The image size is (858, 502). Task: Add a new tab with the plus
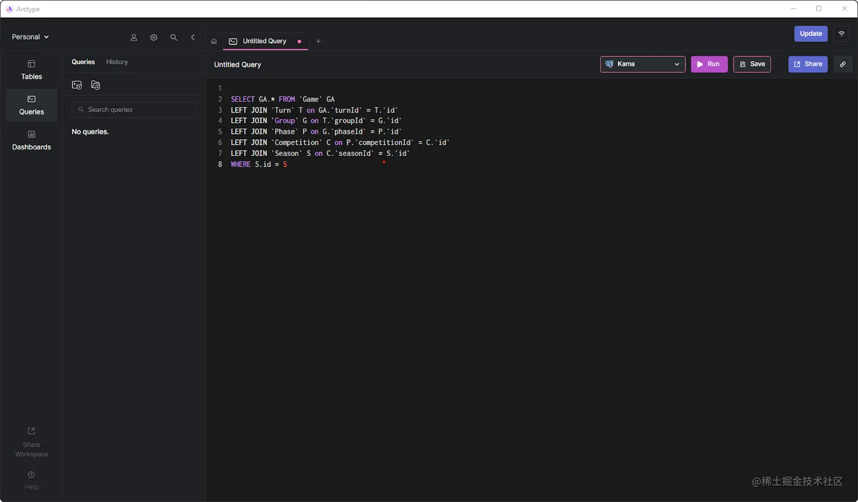[318, 41]
